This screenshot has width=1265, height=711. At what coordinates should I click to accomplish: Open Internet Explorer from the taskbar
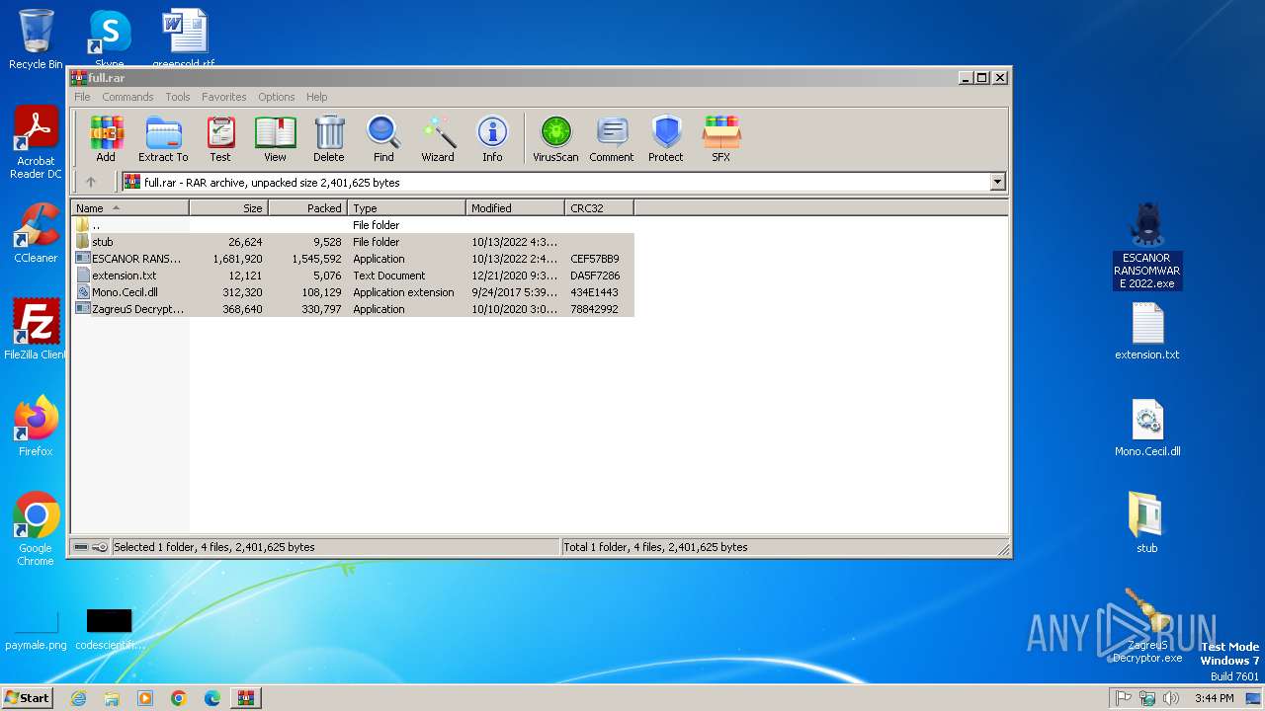(x=78, y=698)
